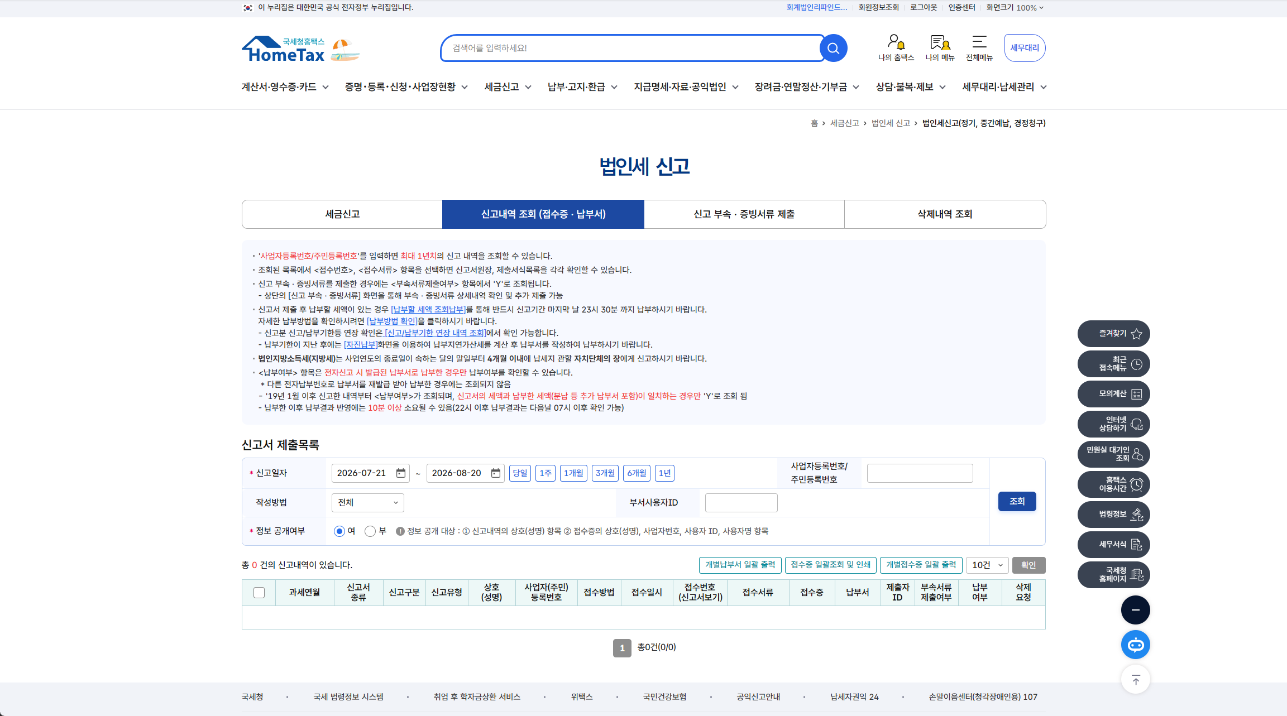
Task: Open the 세무서식 form shortcut
Action: [x=1113, y=545]
